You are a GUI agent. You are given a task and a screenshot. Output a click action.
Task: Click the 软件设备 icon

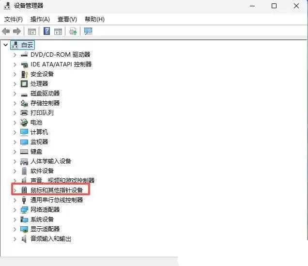(24, 171)
